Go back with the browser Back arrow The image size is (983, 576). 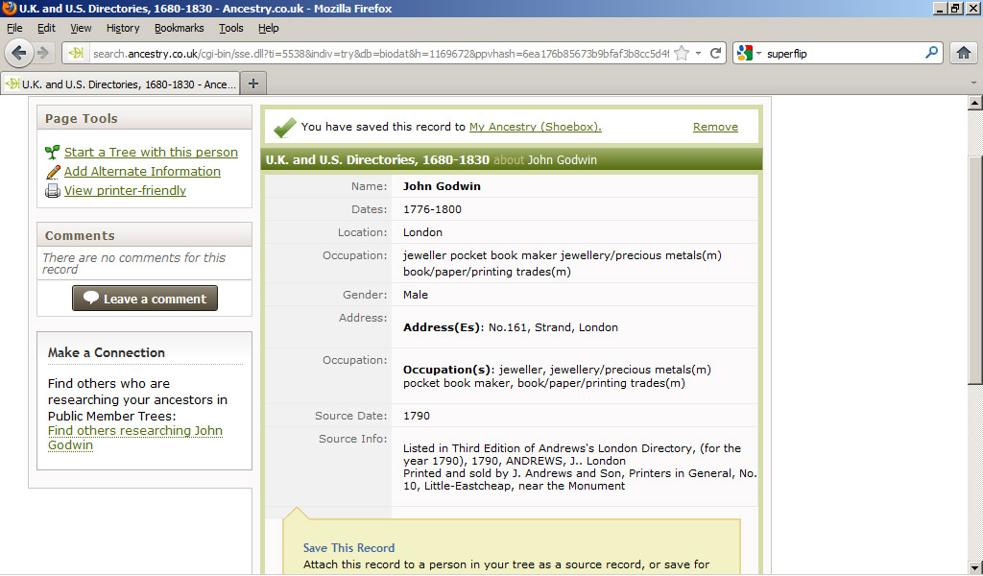point(19,53)
